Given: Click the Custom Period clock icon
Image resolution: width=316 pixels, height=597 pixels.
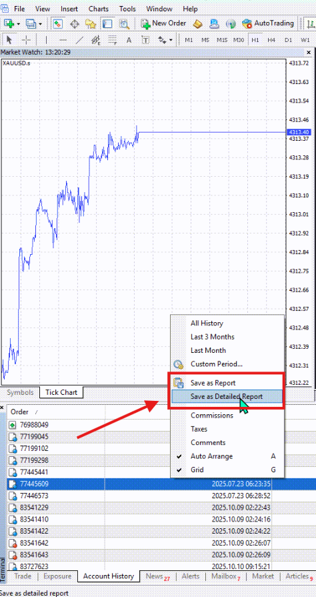Looking at the screenshot, I should [178, 364].
